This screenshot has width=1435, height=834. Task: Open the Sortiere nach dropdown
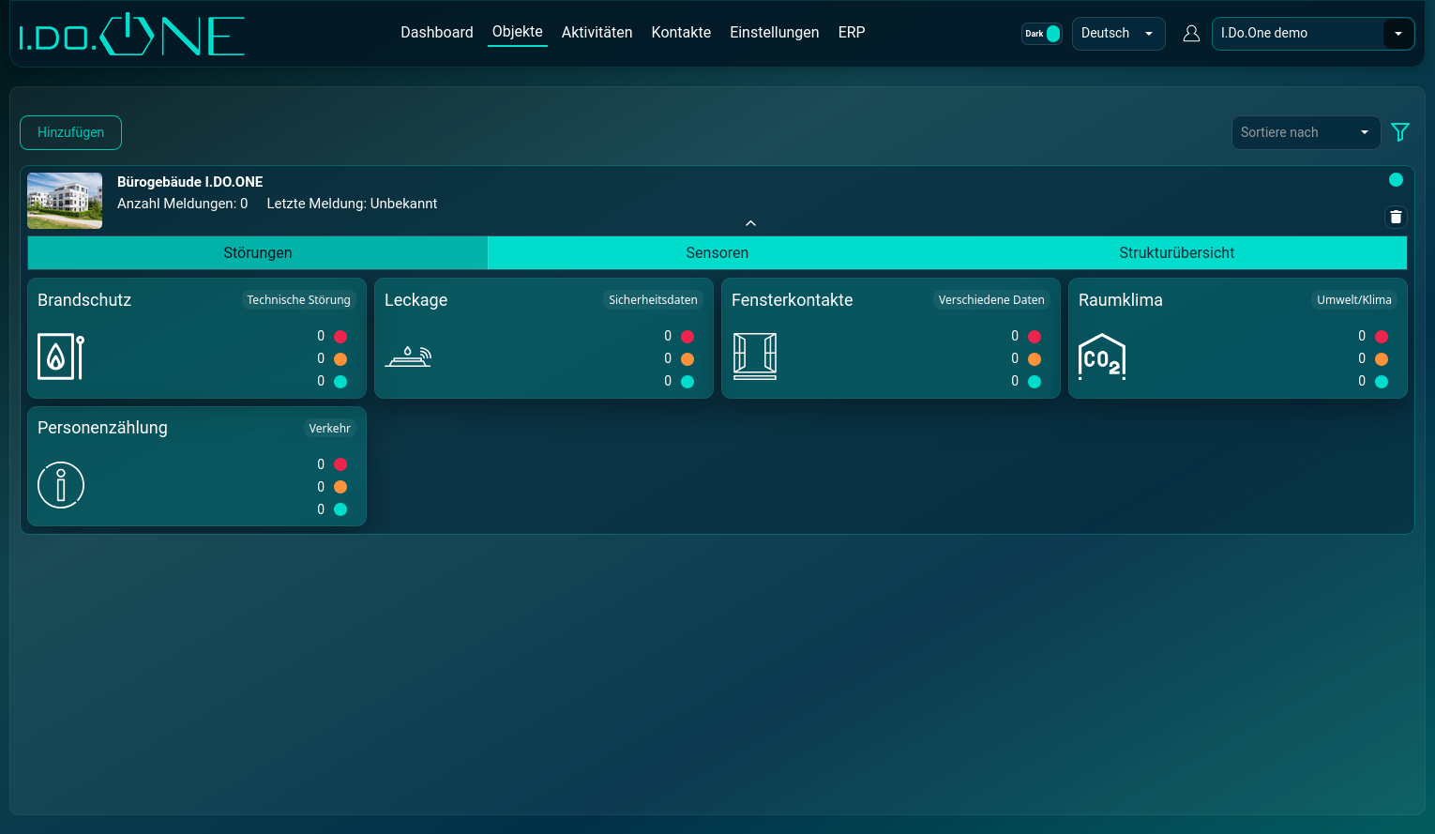click(1306, 132)
